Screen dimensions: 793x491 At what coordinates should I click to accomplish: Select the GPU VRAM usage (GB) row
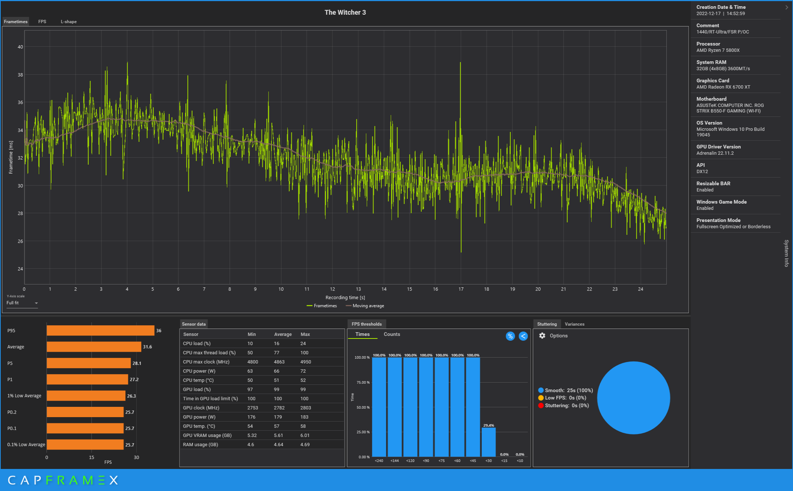(x=262, y=435)
